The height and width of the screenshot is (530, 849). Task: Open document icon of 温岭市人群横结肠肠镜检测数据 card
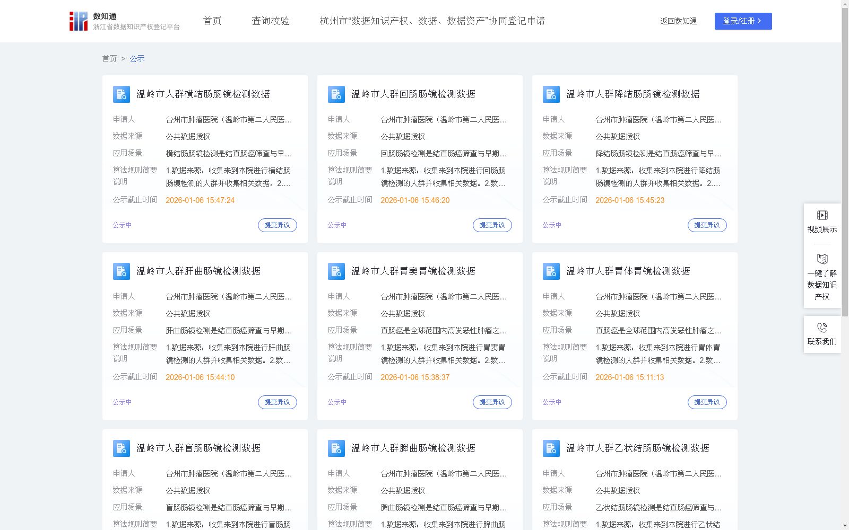[x=122, y=94]
